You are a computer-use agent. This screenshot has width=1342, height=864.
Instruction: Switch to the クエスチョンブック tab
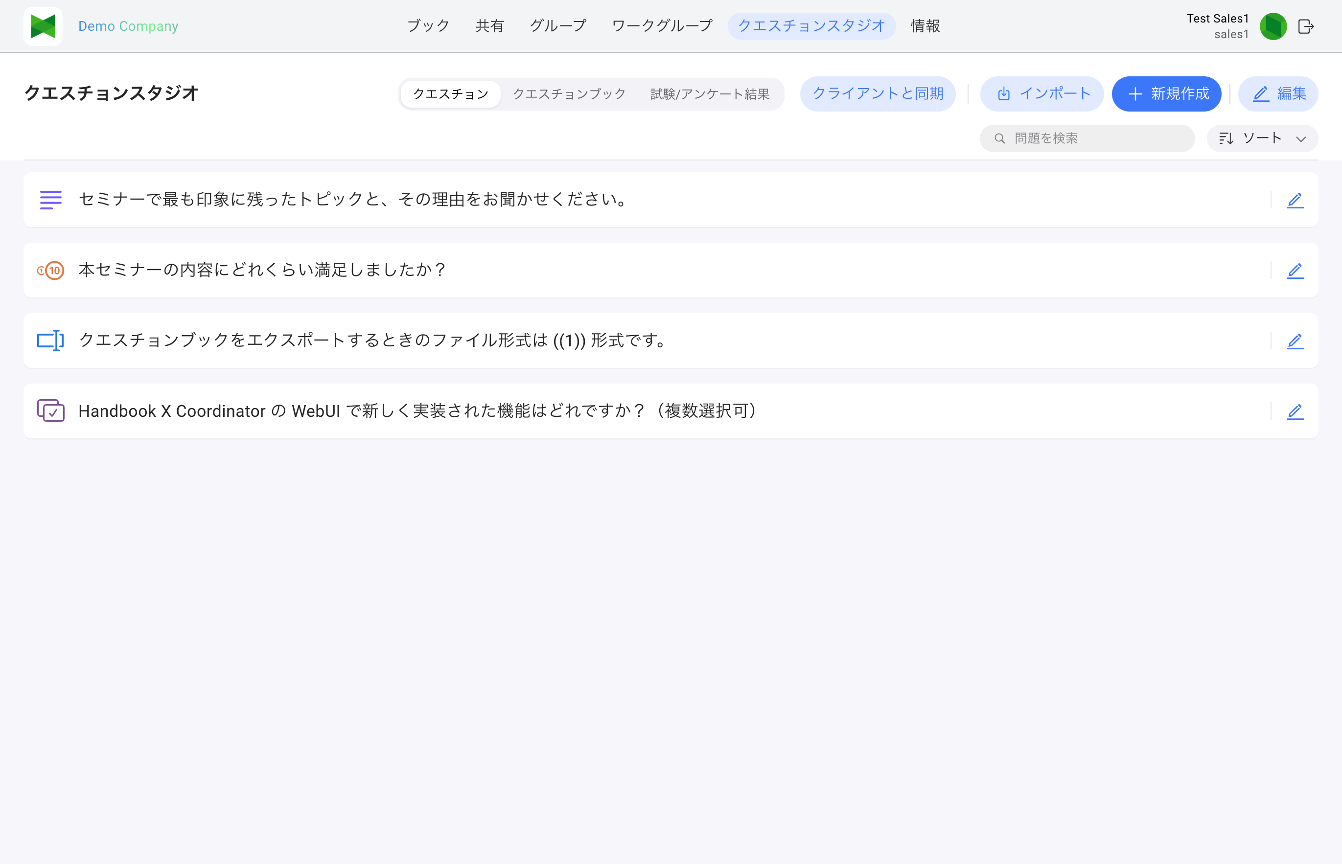point(569,94)
